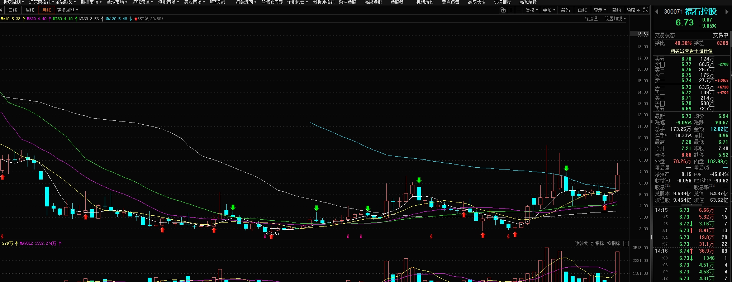Open 资金流向 menu dropdown

coord(246,2)
